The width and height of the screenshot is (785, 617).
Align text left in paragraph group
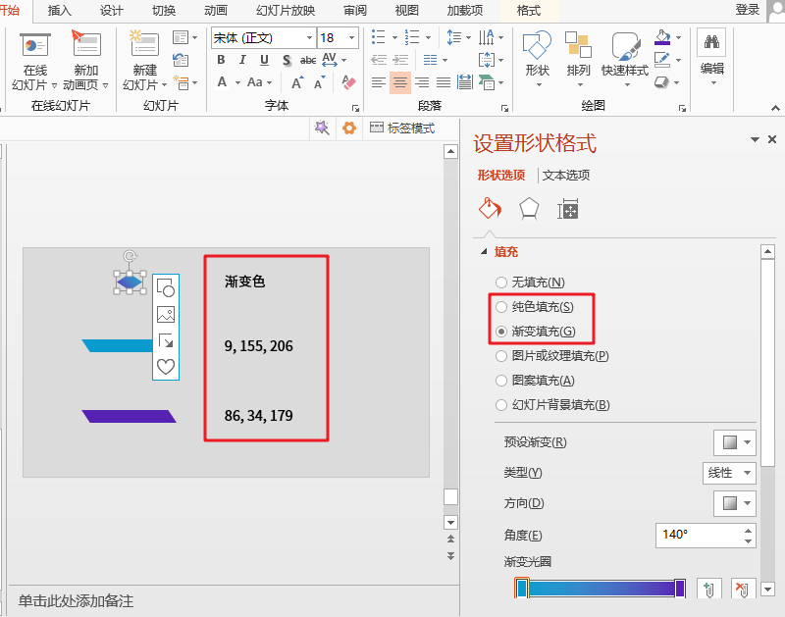point(379,82)
